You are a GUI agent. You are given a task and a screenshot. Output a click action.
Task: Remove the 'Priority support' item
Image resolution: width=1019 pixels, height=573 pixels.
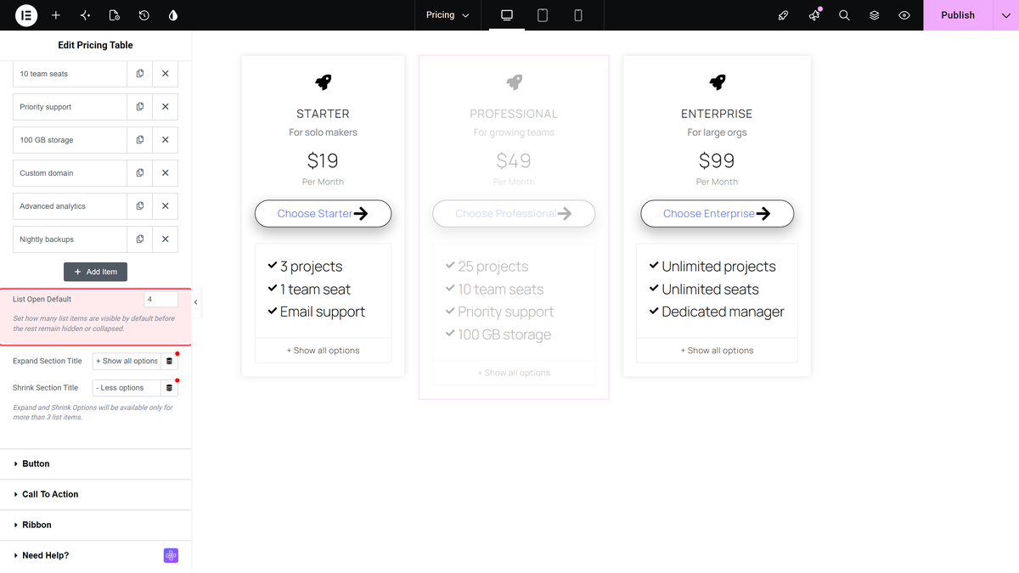[166, 107]
